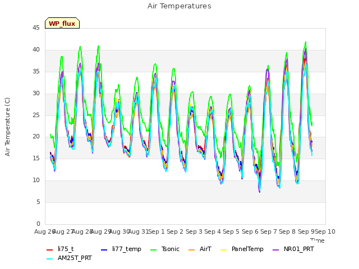The image size is (359, 269).
Task: Click the WP_flux annotation label
Action: point(62,23)
